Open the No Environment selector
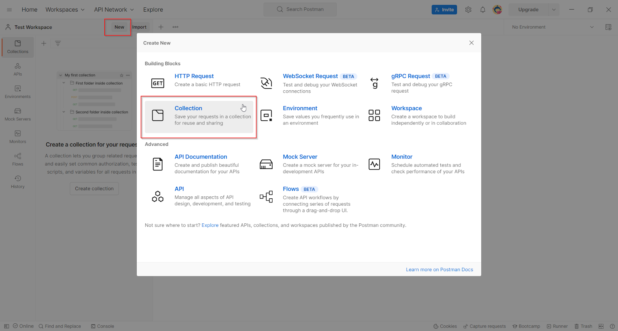Image resolution: width=618 pixels, height=331 pixels. pos(552,27)
